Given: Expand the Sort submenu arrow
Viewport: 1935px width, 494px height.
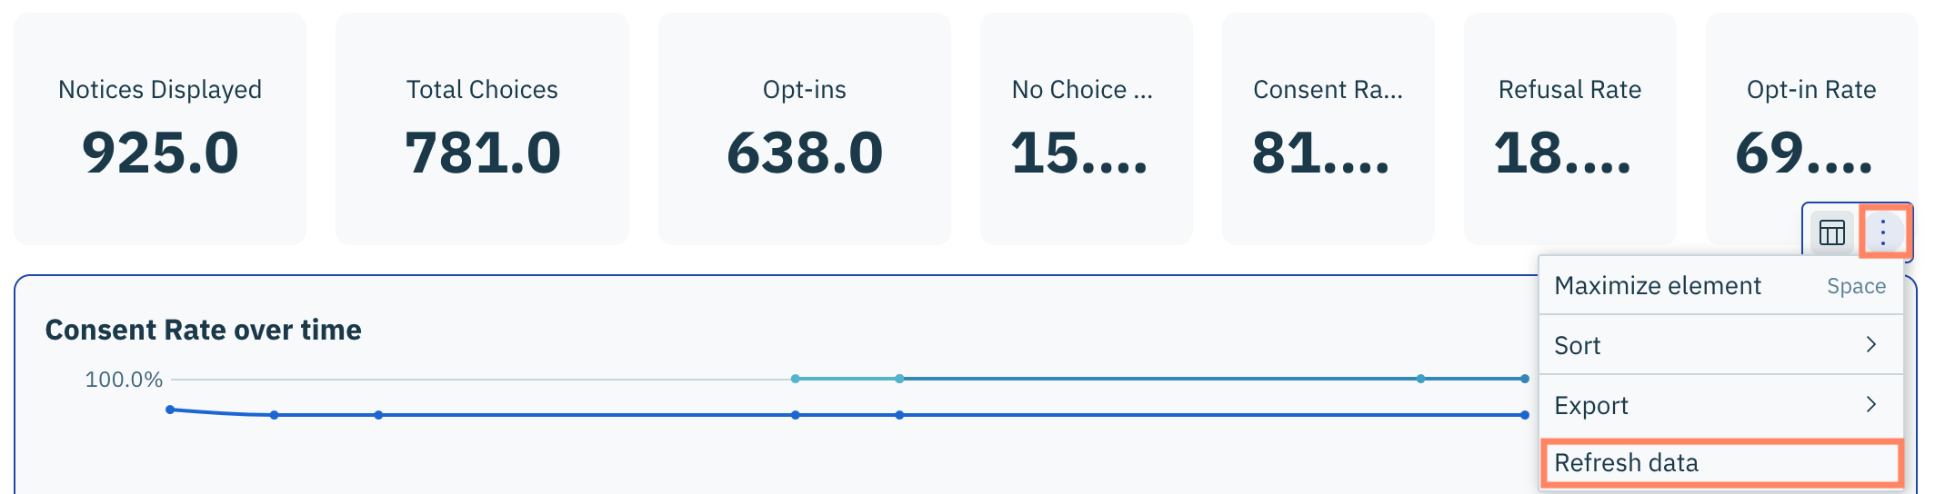Looking at the screenshot, I should (1870, 345).
